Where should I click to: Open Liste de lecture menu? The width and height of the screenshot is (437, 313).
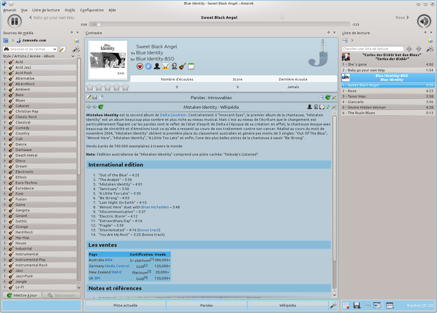pos(46,10)
